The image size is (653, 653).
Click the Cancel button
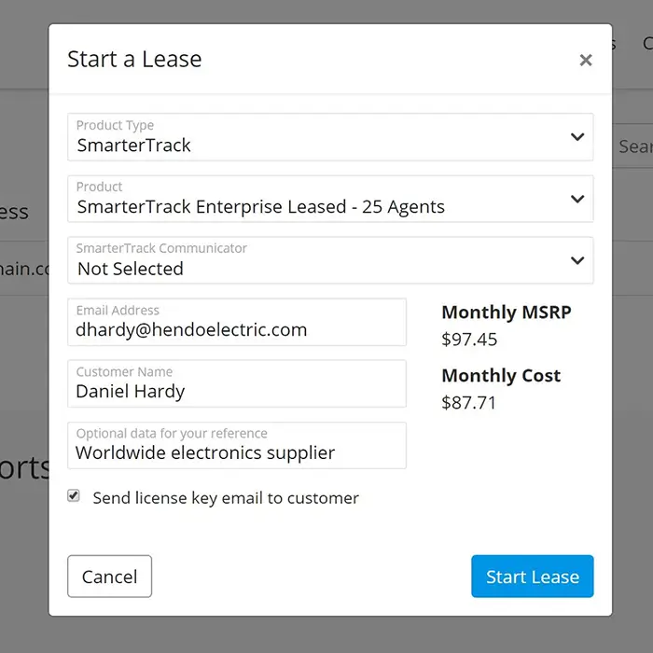[x=109, y=576]
